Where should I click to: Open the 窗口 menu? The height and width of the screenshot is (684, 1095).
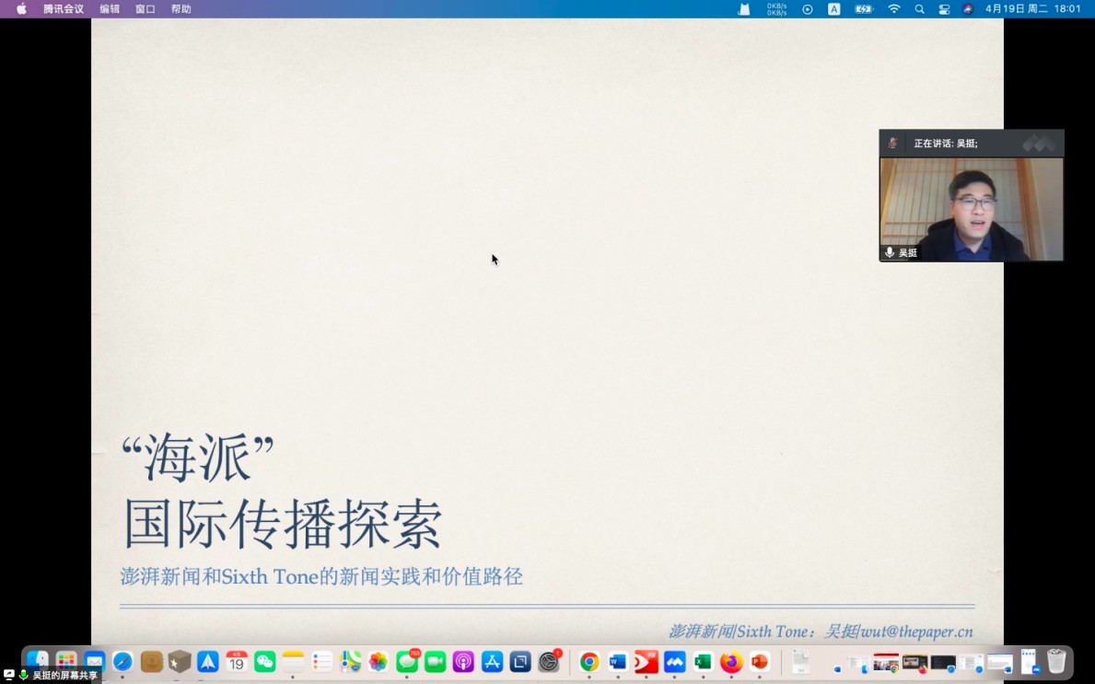pos(146,9)
